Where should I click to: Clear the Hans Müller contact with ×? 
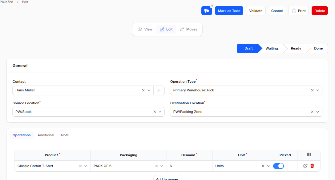(x=143, y=90)
